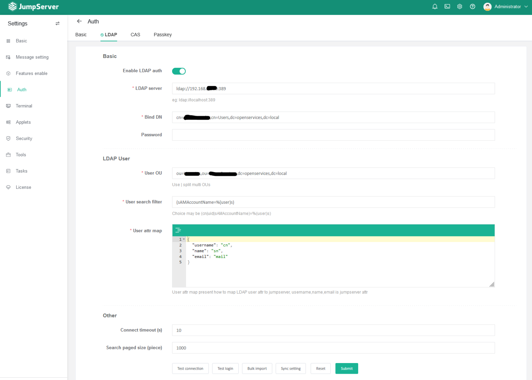Focus the LDAP server input field
The width and height of the screenshot is (532, 380).
click(333, 89)
